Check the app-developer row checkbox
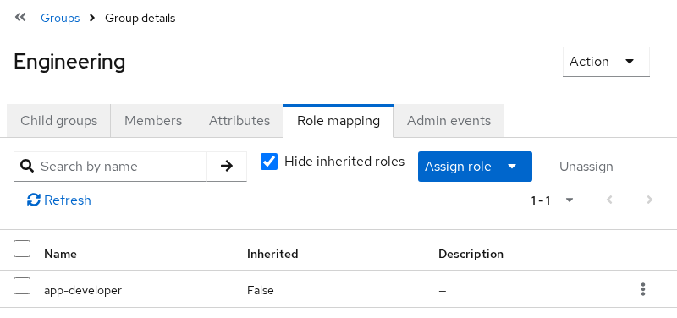Screen dimensions: 677x318 (x=22, y=286)
